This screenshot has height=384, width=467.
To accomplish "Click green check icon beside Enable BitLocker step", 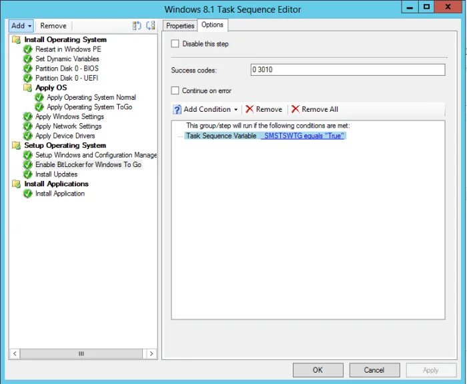I will click(x=28, y=164).
